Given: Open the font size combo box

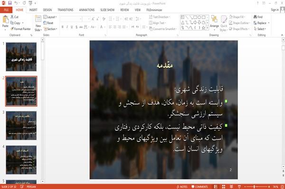Looking at the screenshot, I should 86,19.
